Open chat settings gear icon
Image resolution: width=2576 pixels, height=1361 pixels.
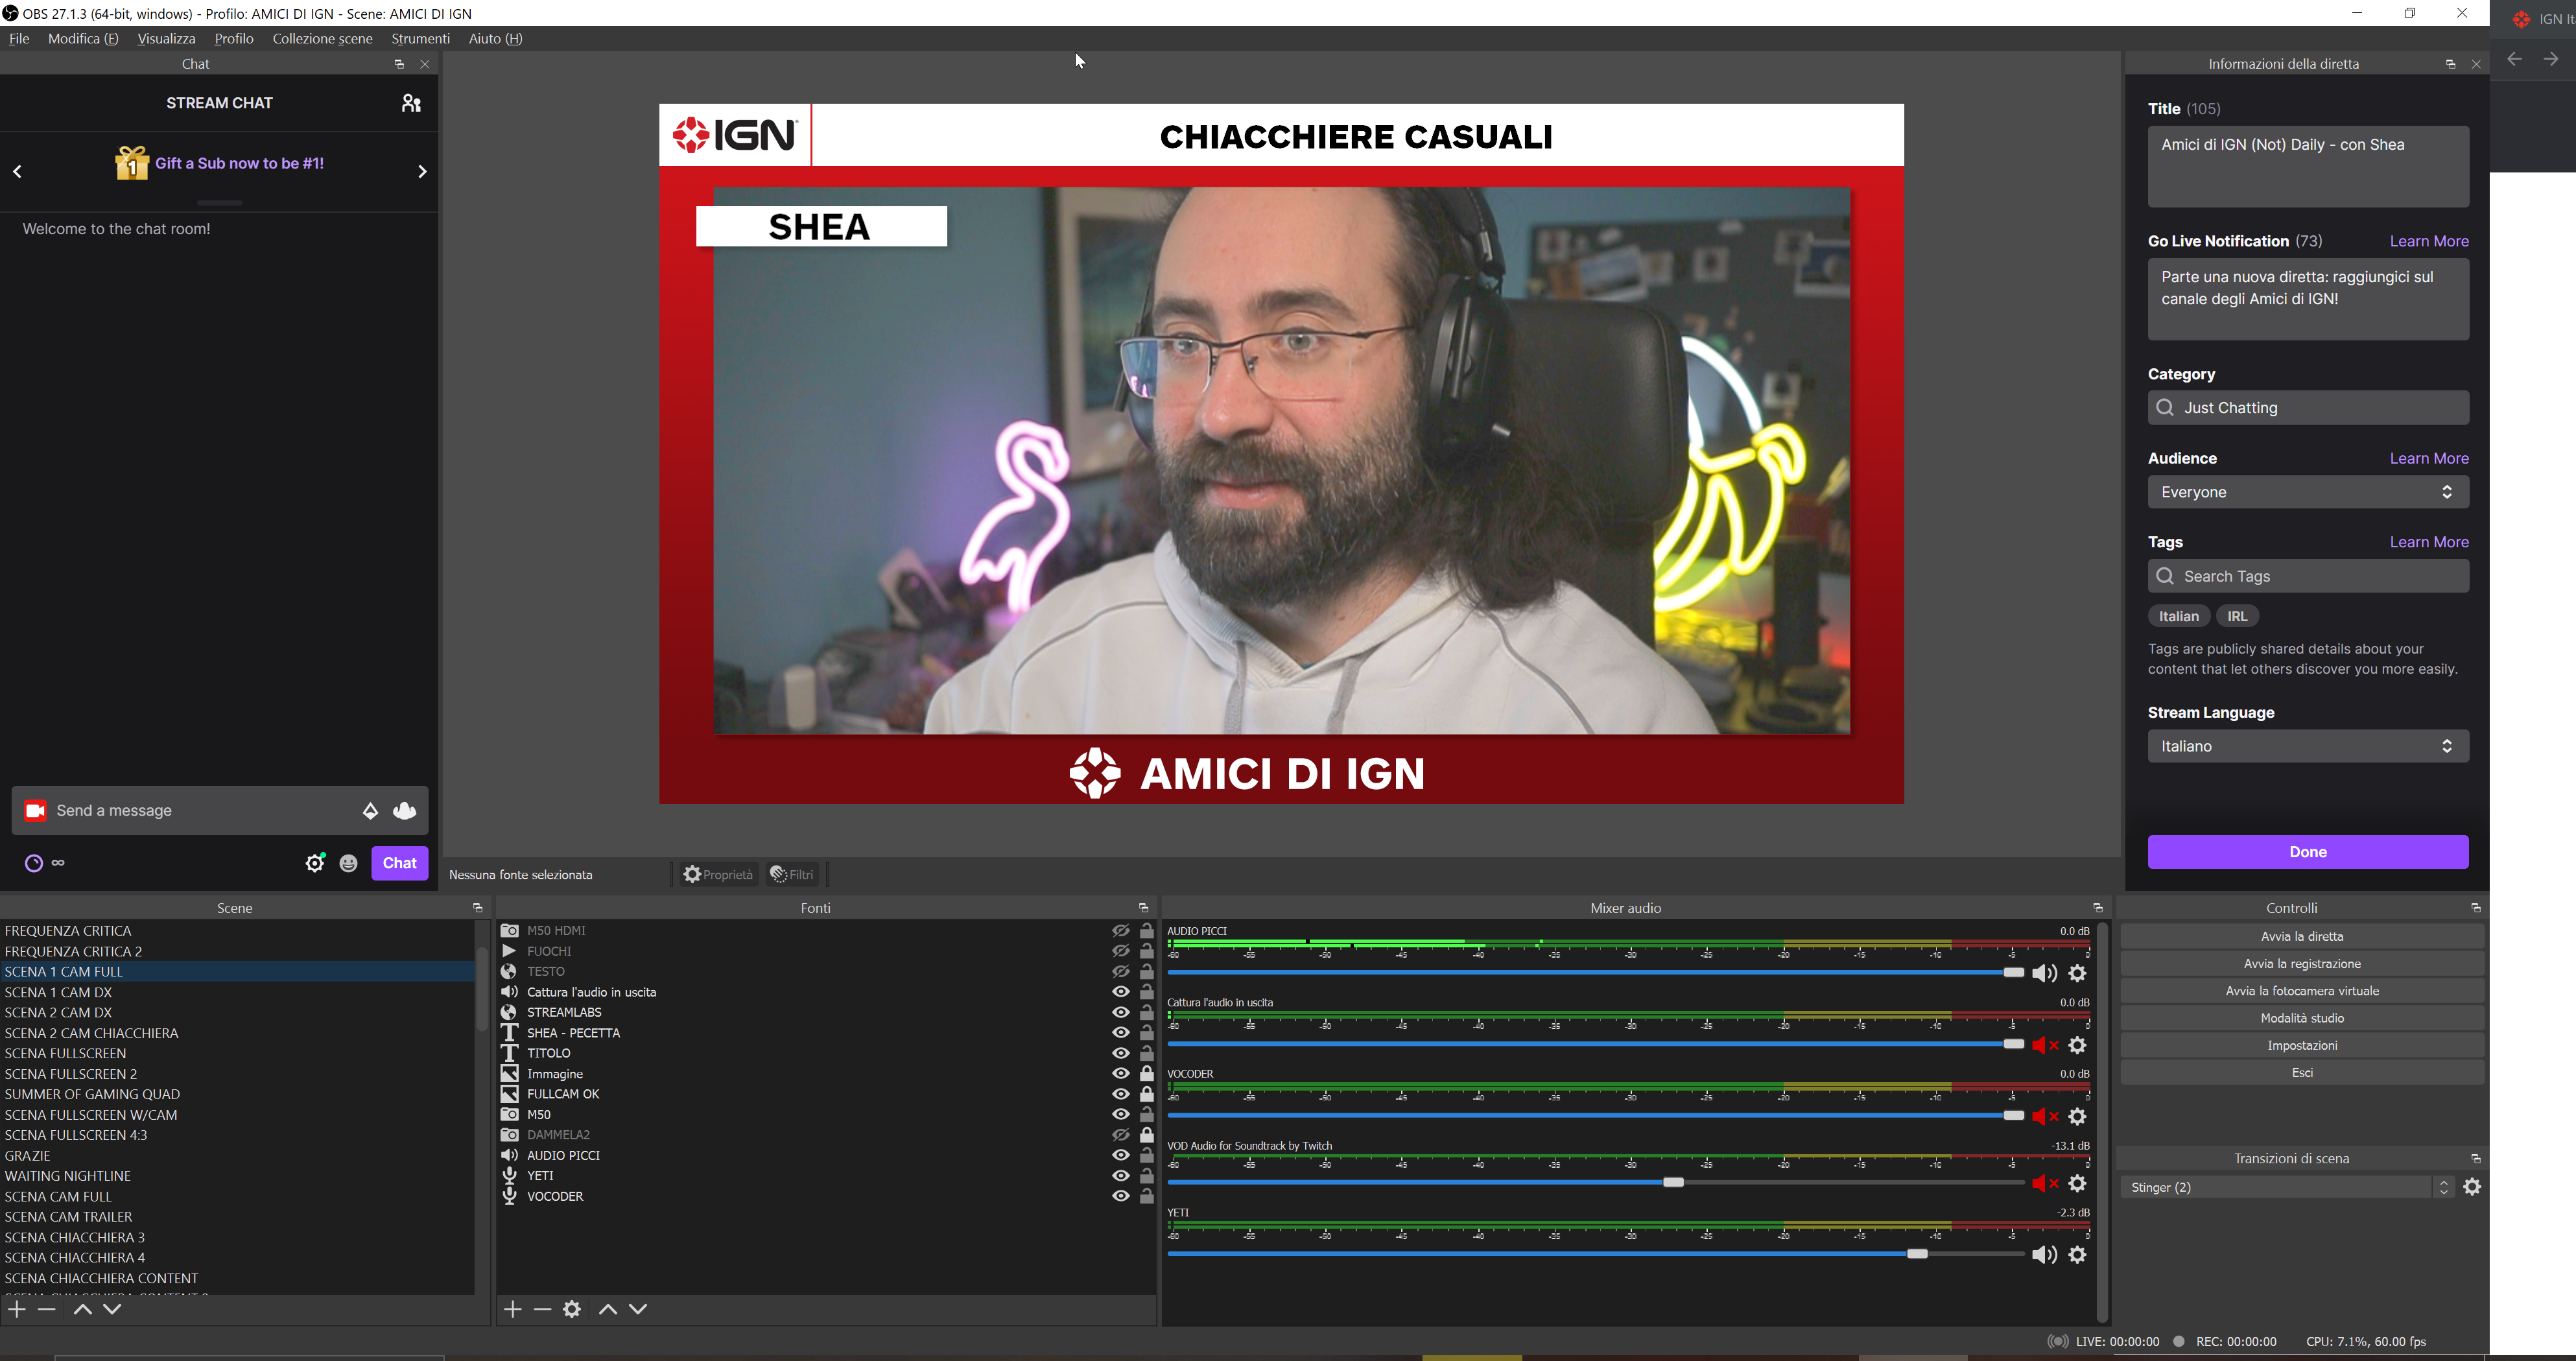click(x=315, y=863)
